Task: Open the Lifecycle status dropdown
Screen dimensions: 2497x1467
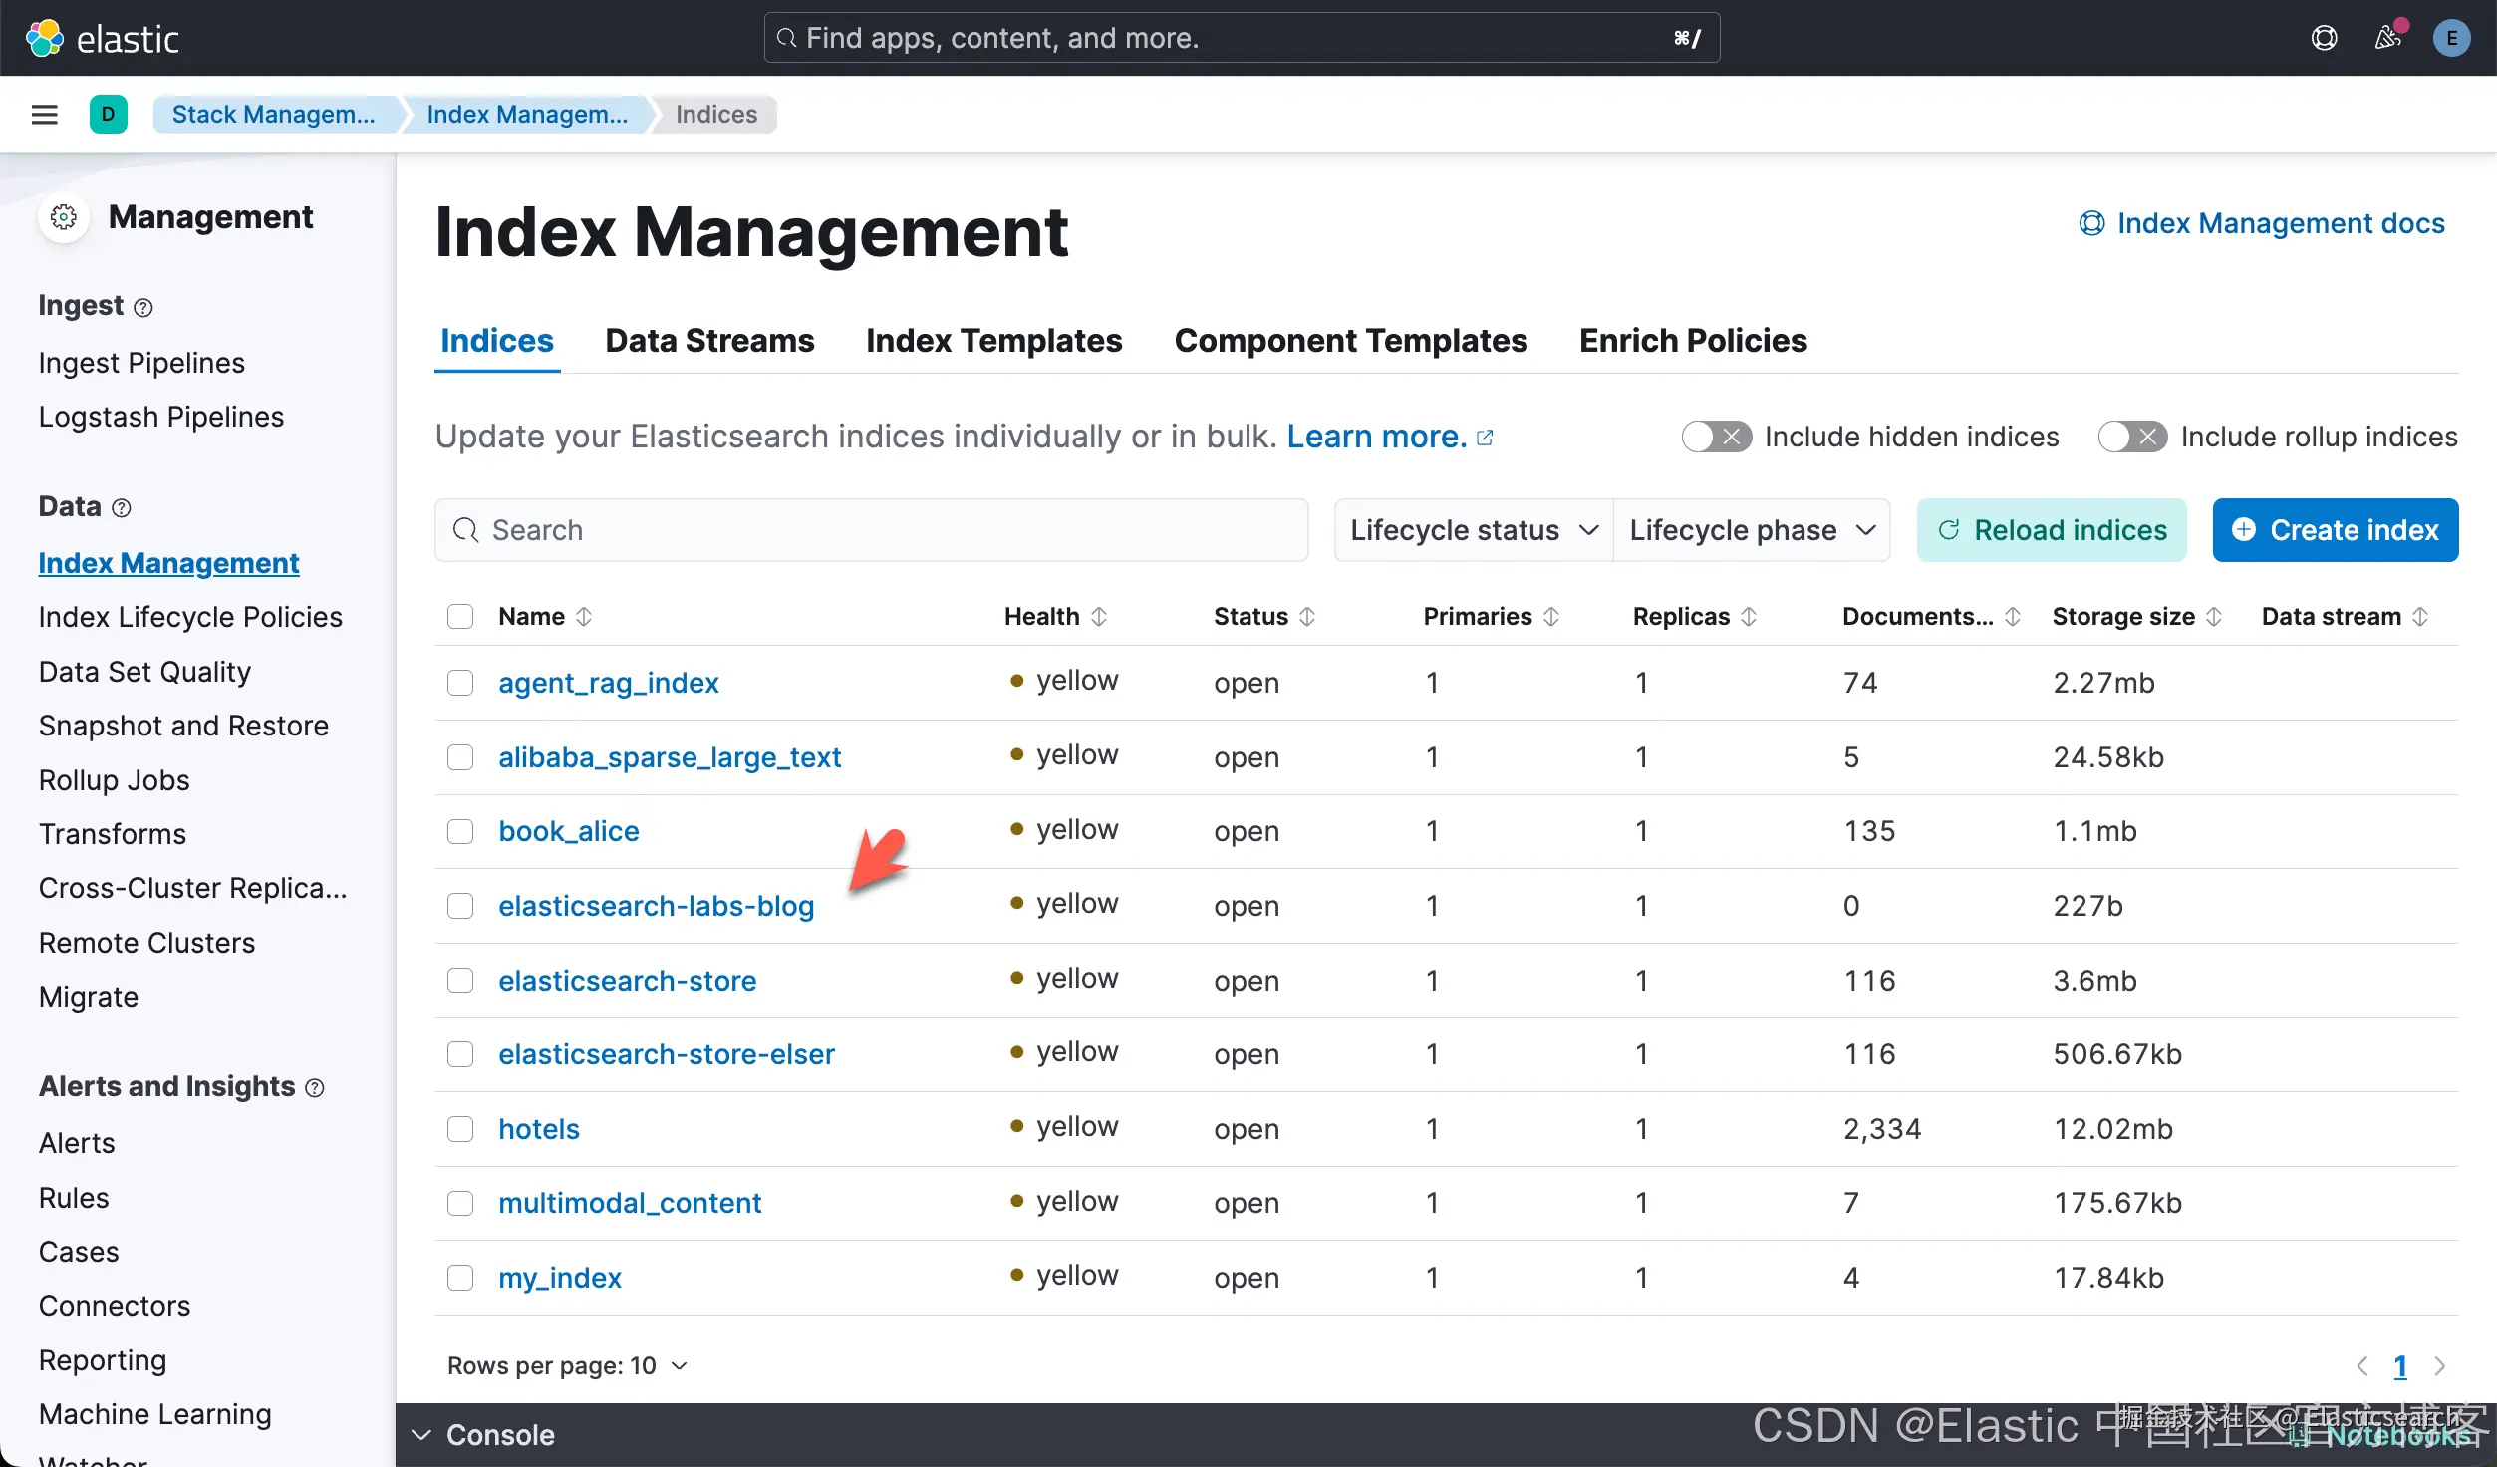Action: [1473, 530]
